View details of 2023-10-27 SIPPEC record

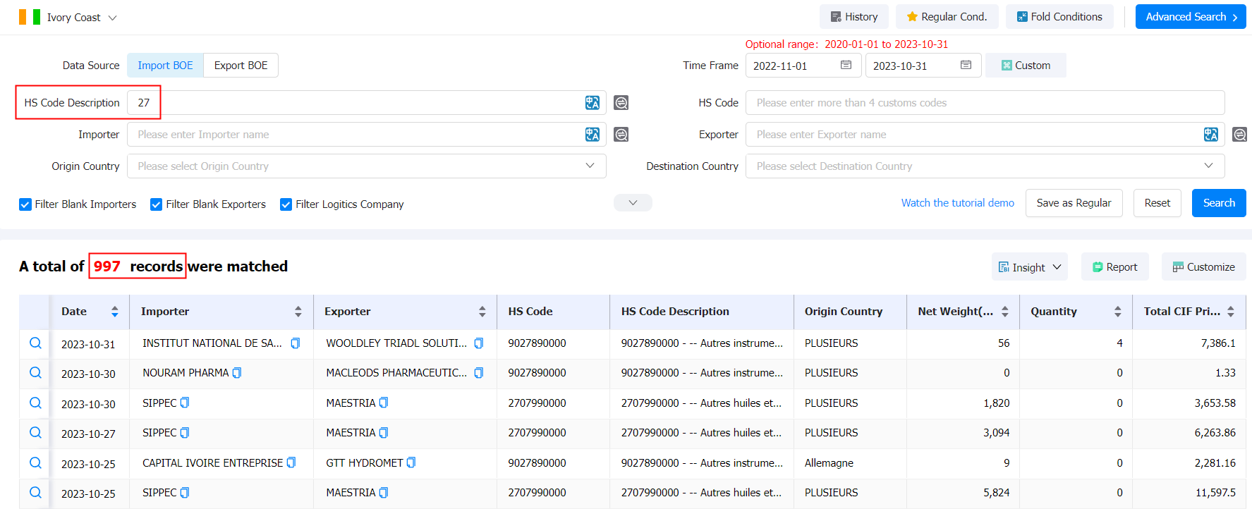(x=35, y=433)
